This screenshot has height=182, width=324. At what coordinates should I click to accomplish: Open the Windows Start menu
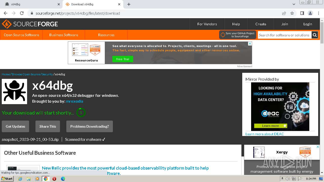[x=7, y=178]
